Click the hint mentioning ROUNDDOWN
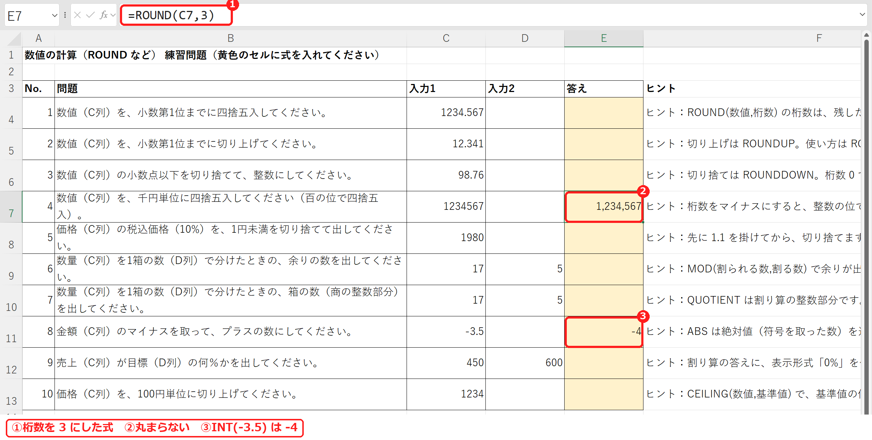 coord(752,175)
